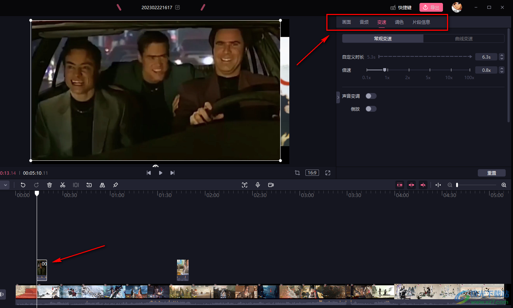
Task: Click the 10x mark on the speed slider
Action: point(449,78)
